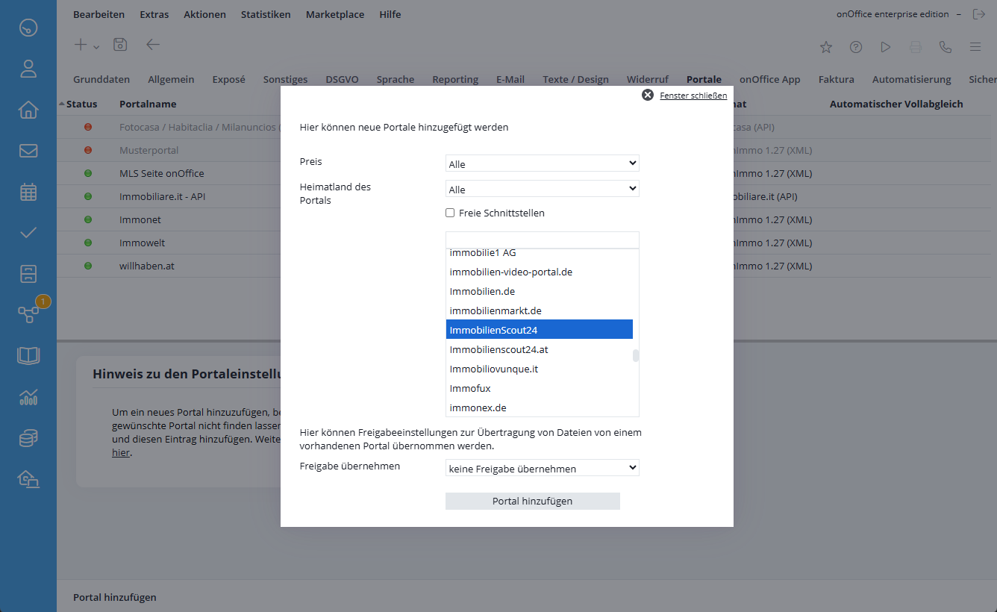Click the portal list scrollbar thumb

point(636,356)
